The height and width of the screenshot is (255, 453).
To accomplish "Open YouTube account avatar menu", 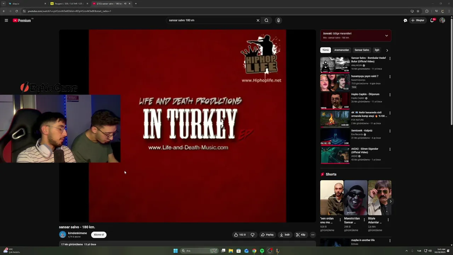I will 442,20.
